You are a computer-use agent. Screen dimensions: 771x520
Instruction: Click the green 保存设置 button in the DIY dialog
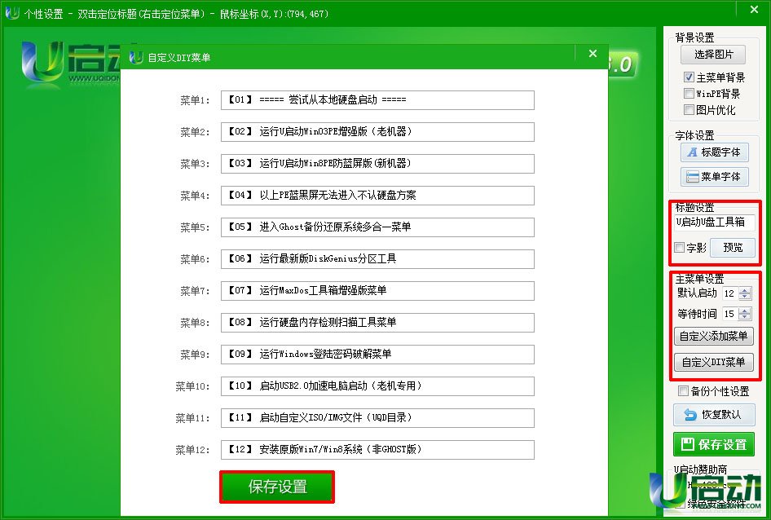tap(277, 487)
